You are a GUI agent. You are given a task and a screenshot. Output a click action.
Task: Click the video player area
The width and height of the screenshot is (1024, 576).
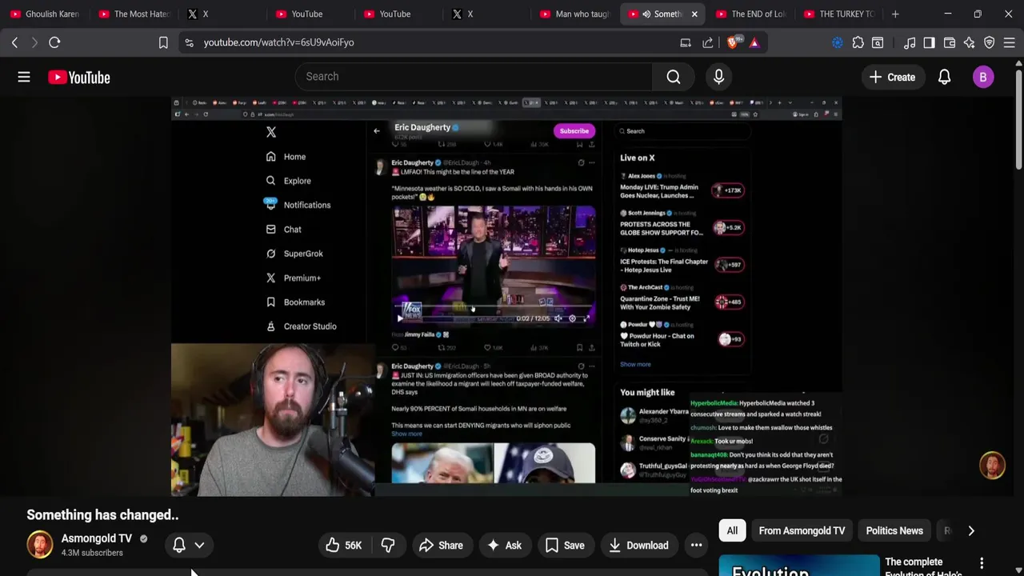(x=506, y=296)
